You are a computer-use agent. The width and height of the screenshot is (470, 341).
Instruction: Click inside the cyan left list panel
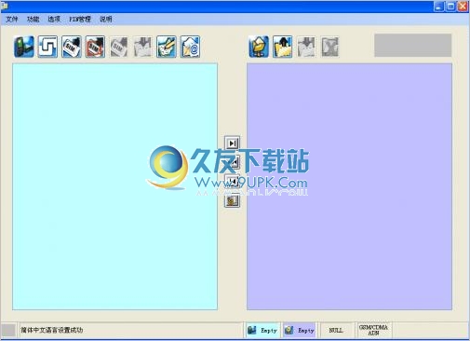[x=114, y=186]
